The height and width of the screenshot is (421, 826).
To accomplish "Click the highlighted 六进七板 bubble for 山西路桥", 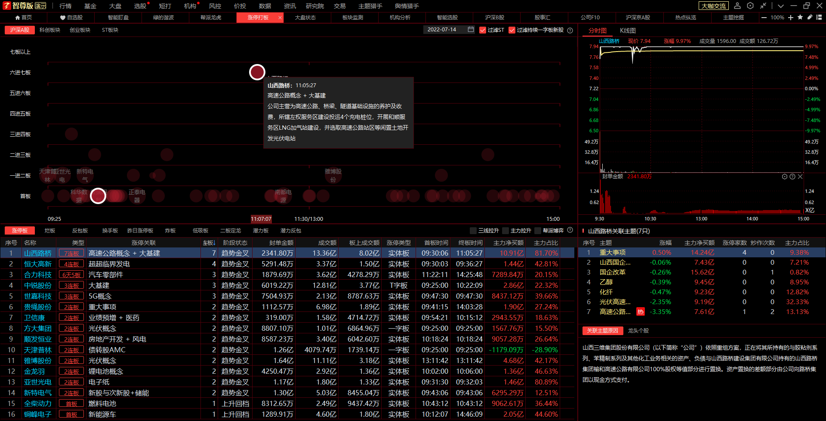I will point(257,72).
